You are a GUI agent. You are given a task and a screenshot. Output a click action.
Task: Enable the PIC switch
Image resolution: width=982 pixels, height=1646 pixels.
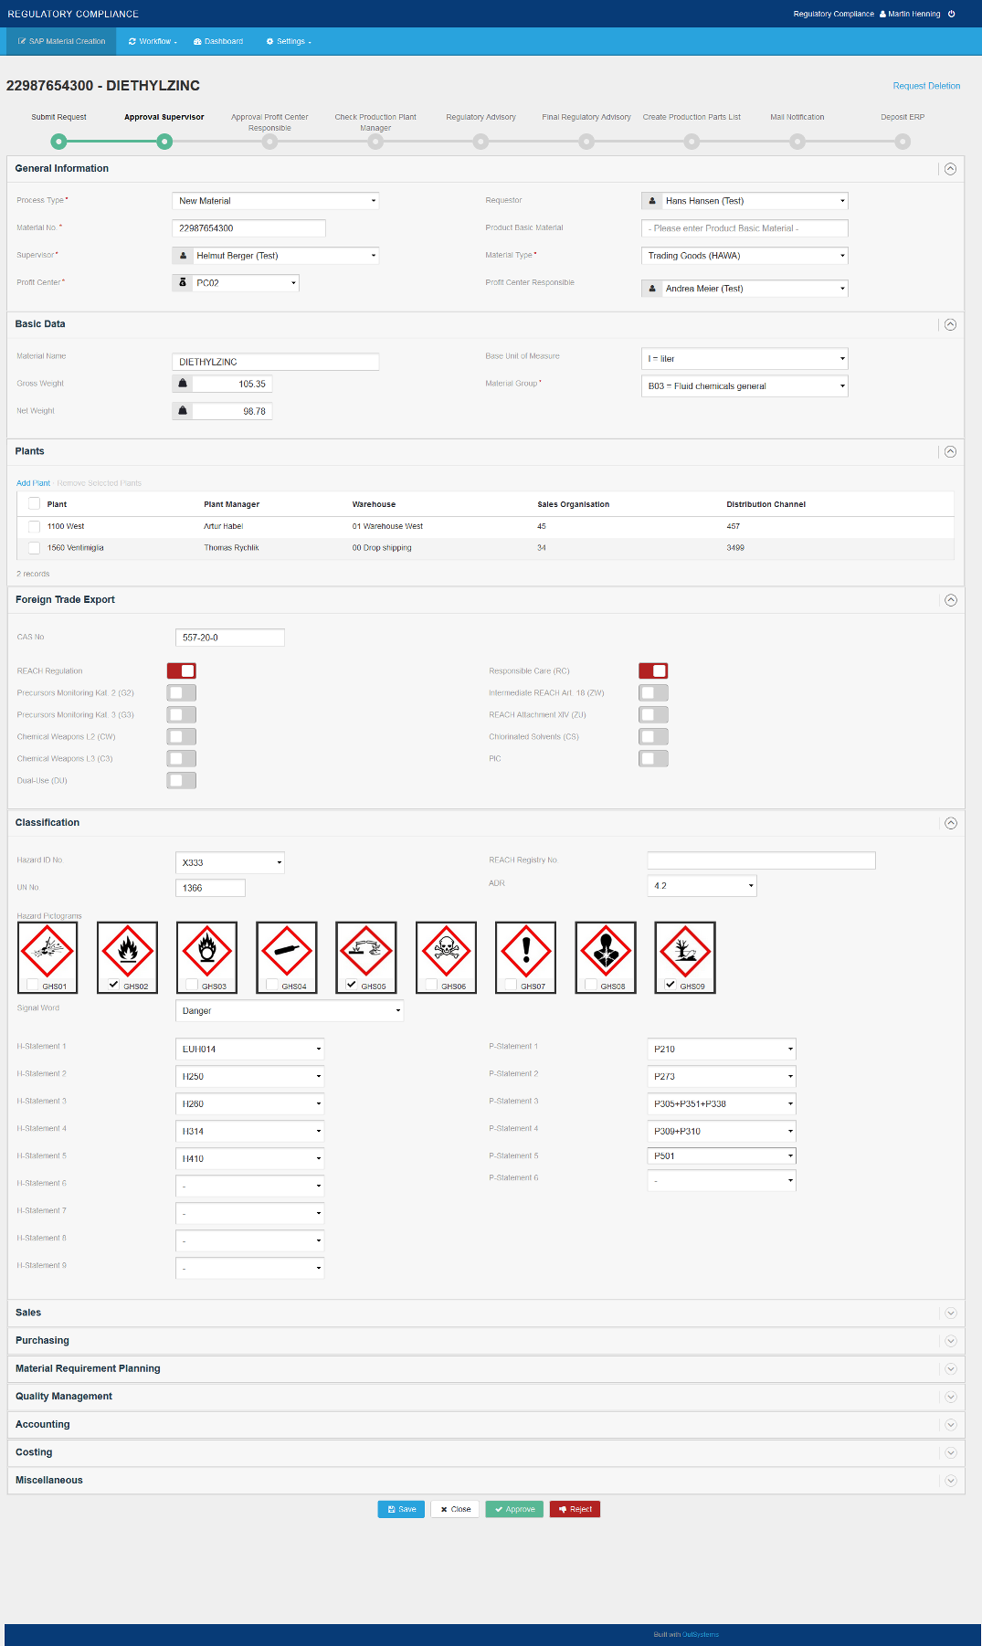pyautogui.click(x=653, y=758)
